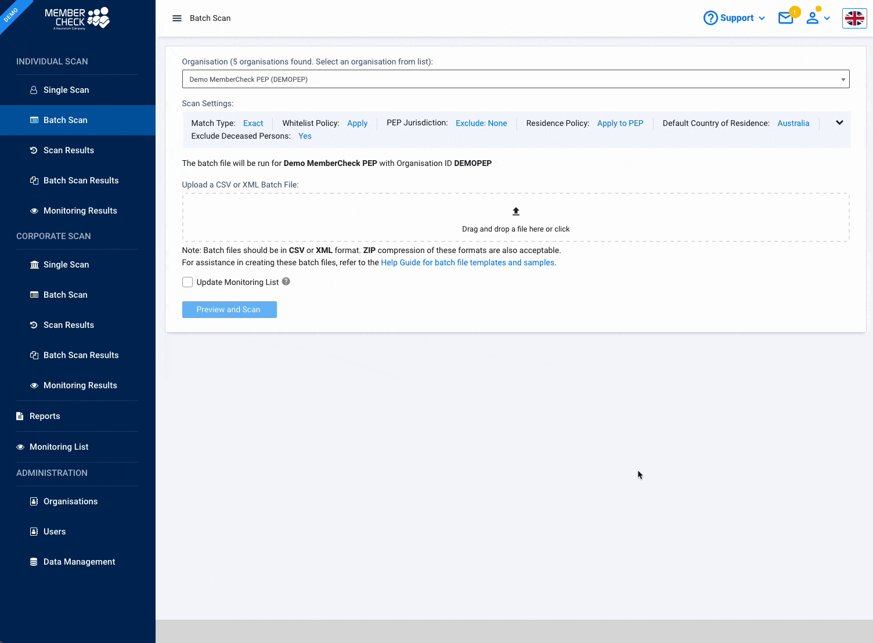Click the upload arrow icon
This screenshot has height=643, width=873.
(516, 211)
